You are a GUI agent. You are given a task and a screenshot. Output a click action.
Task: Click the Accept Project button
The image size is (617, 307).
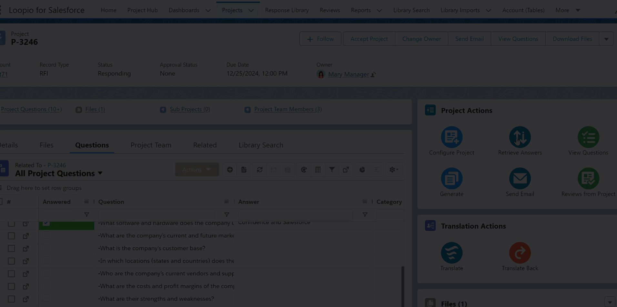[369, 39]
